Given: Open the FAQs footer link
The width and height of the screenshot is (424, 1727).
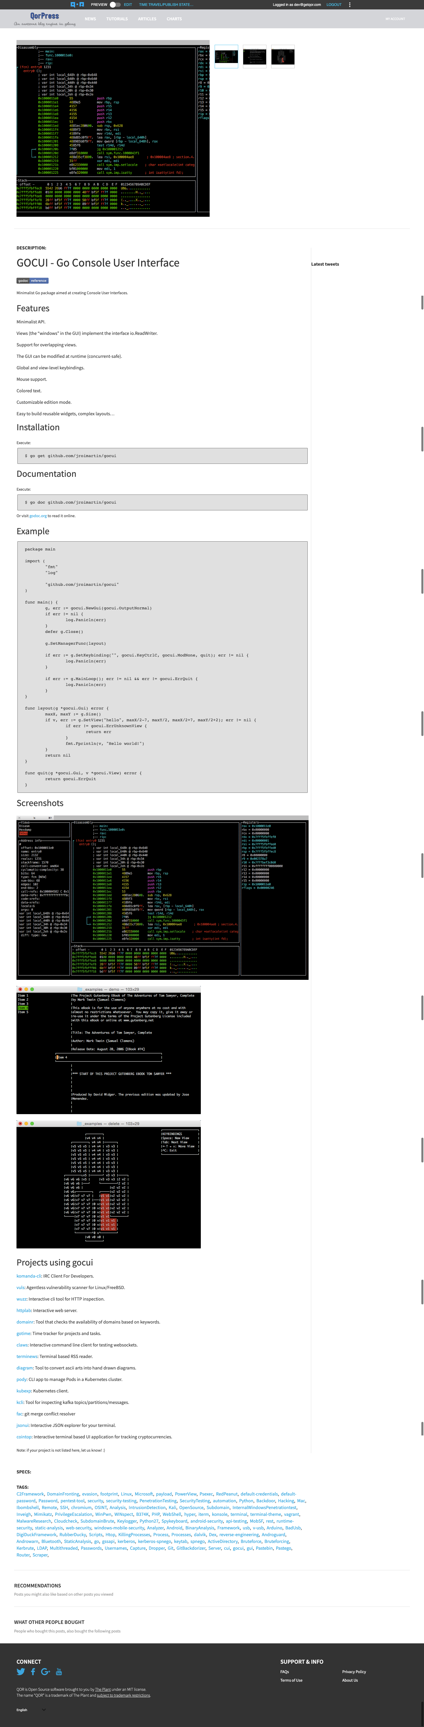Looking at the screenshot, I should click(285, 1671).
